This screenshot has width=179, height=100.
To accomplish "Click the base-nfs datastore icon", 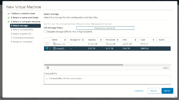I will pos(54,44).
